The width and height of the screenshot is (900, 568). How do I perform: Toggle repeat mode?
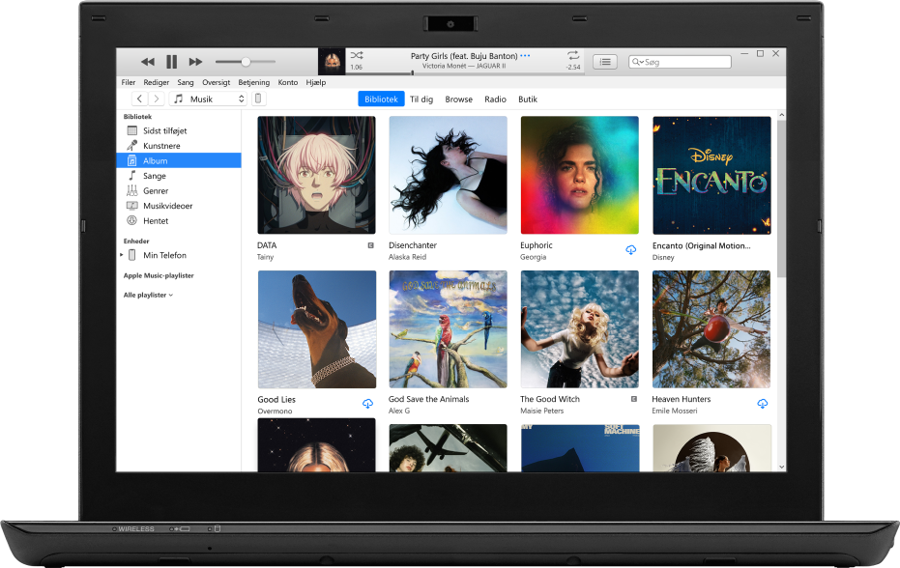coord(574,56)
